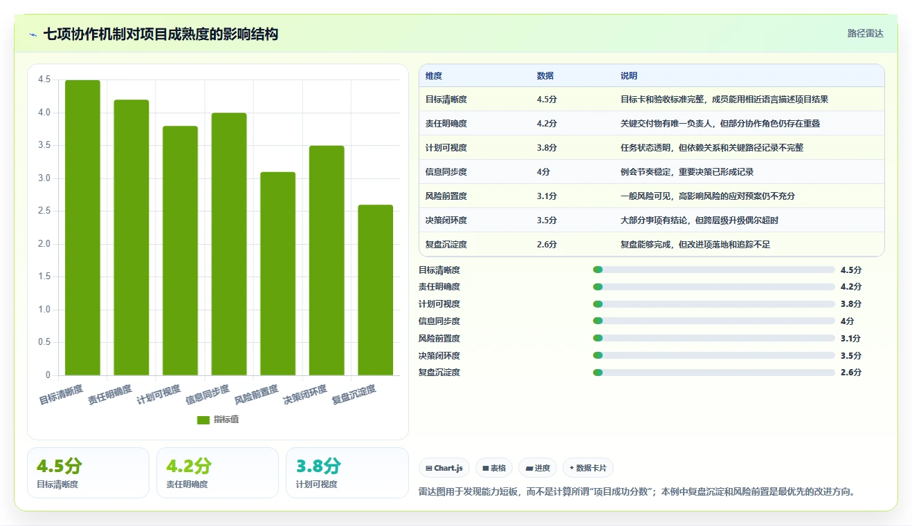Click the 3.1分 table data cell
This screenshot has width=912, height=526.
(x=547, y=196)
